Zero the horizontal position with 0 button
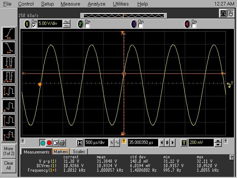237x178 pixels. tap(167, 142)
